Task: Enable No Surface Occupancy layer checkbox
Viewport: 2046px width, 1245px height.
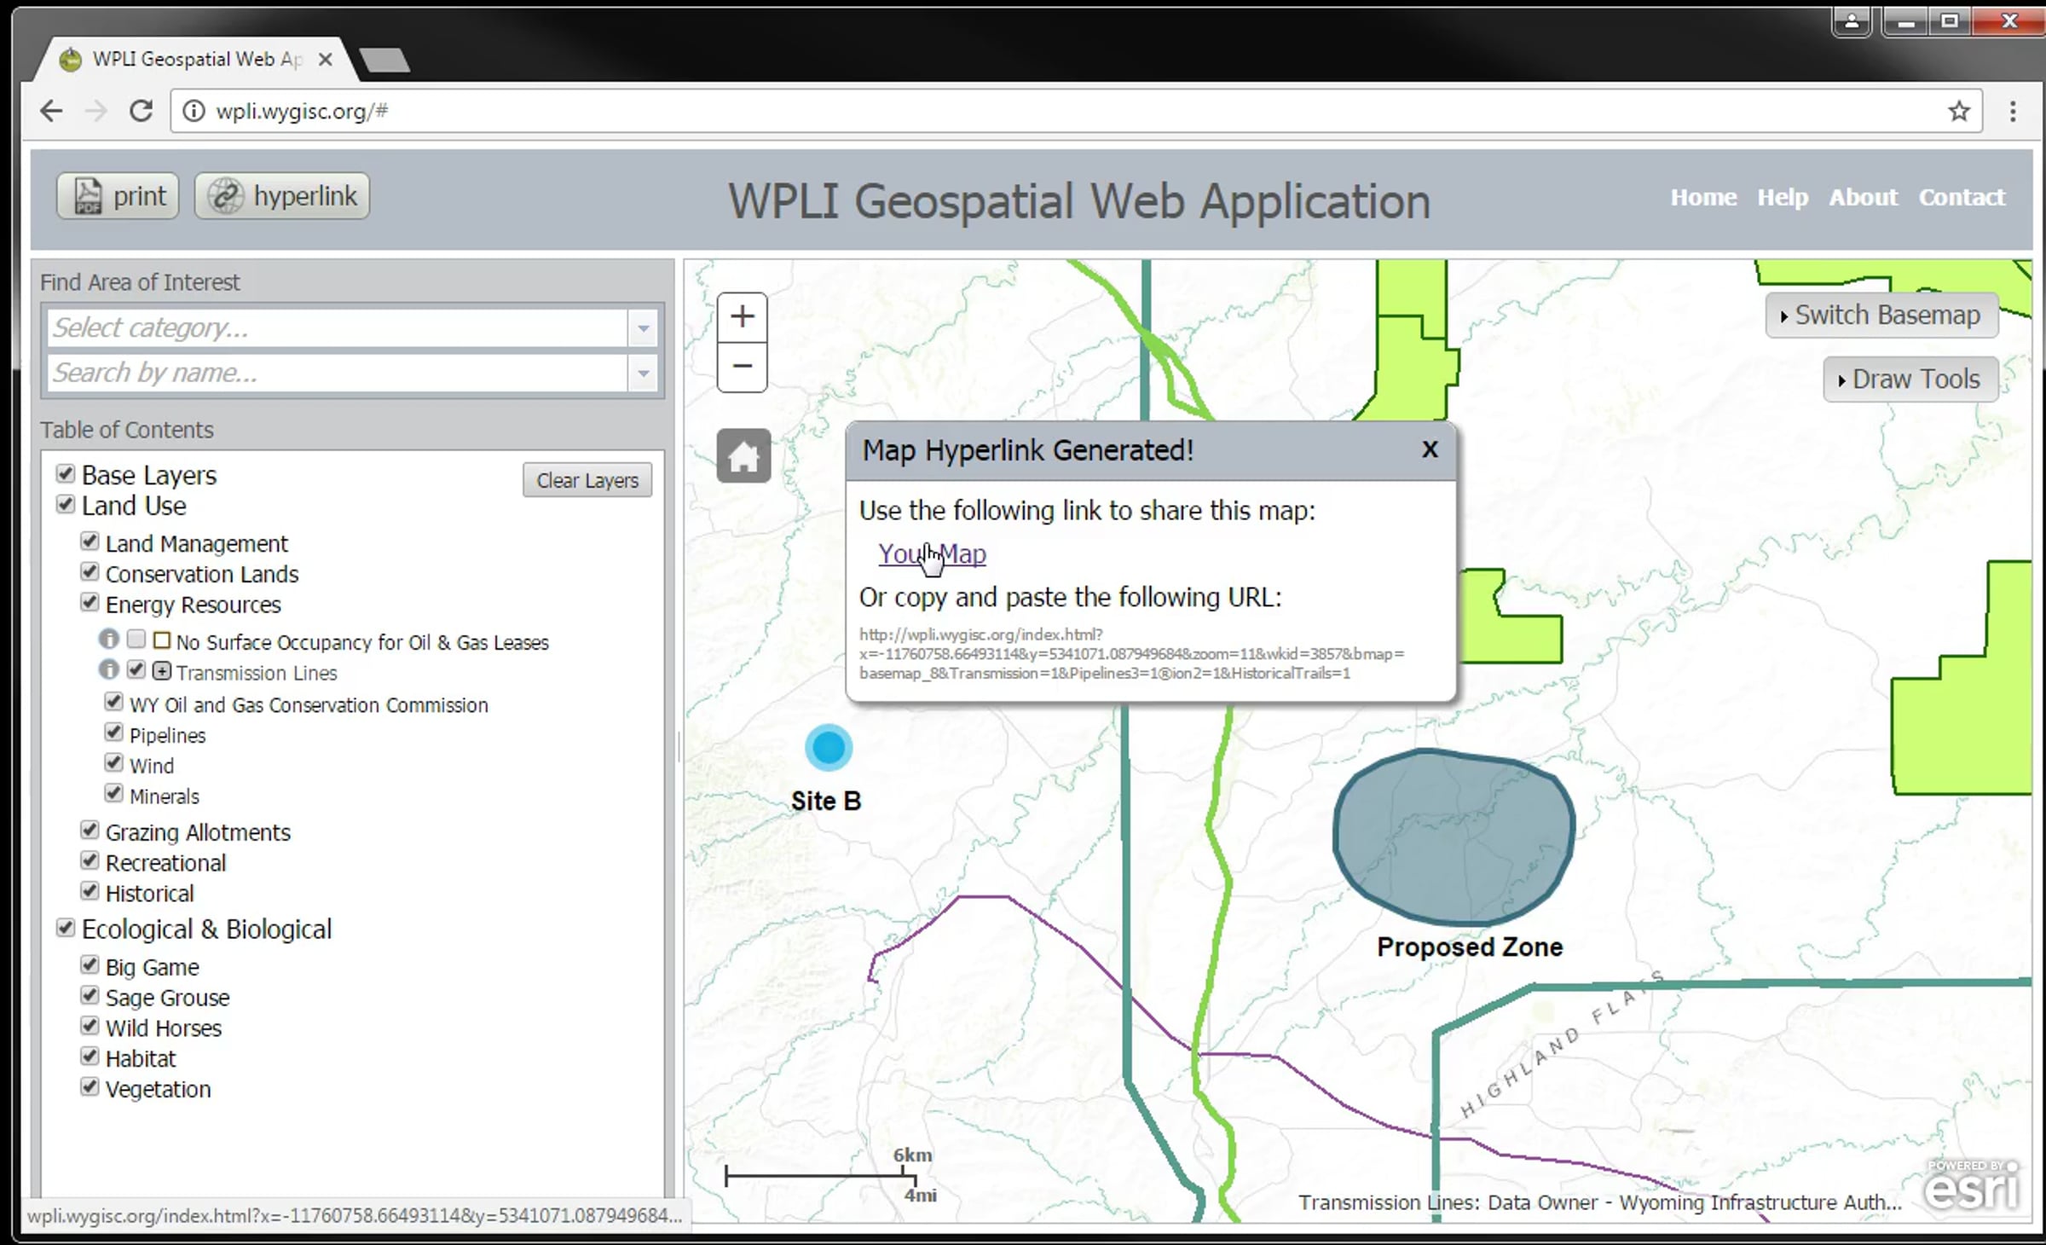Action: pos(136,640)
